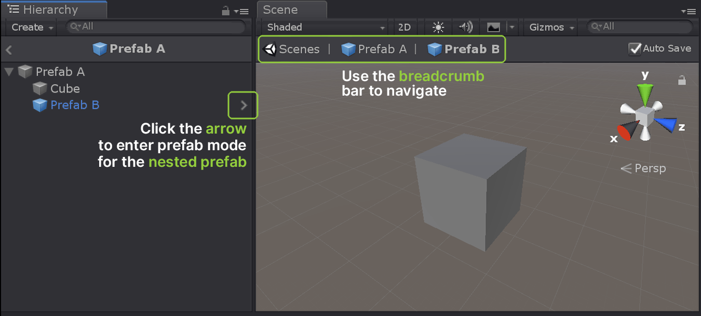
Task: Open the Create dropdown in Hierarchy
Action: pos(32,27)
